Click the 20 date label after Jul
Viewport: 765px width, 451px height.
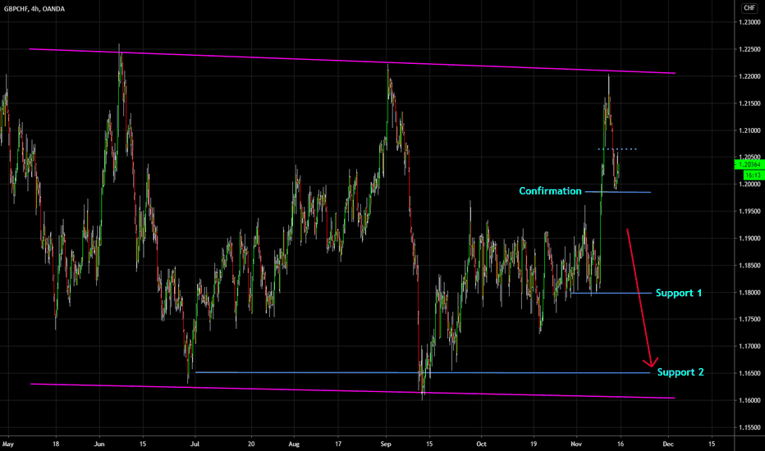pyautogui.click(x=251, y=444)
